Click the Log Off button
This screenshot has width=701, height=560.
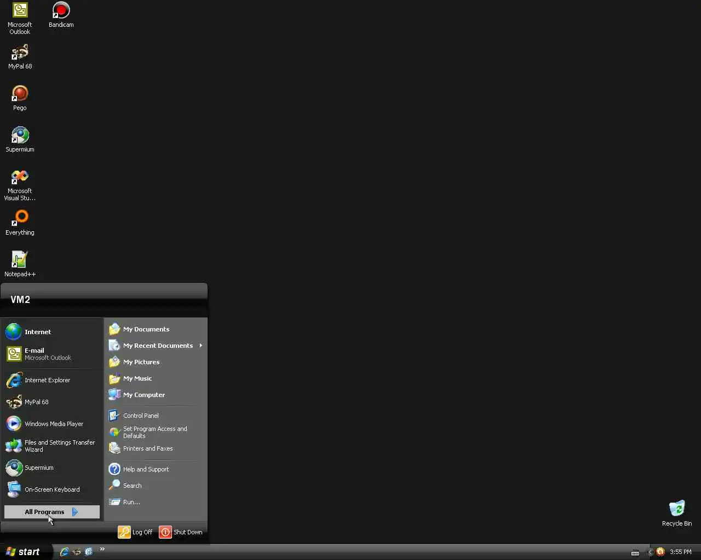pos(135,532)
